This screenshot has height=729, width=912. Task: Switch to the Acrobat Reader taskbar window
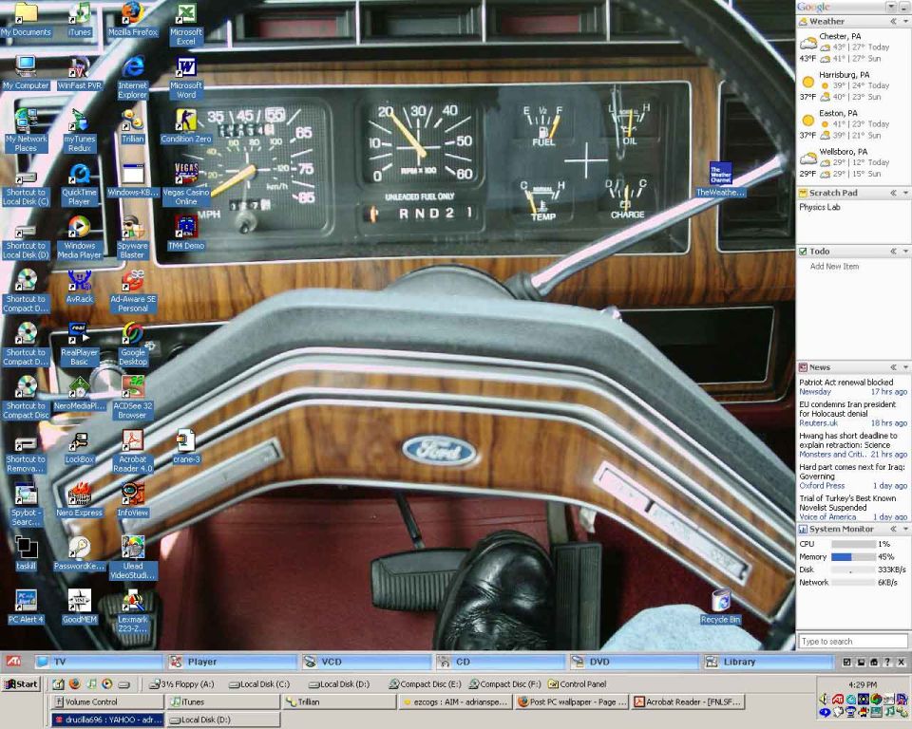[x=688, y=702]
